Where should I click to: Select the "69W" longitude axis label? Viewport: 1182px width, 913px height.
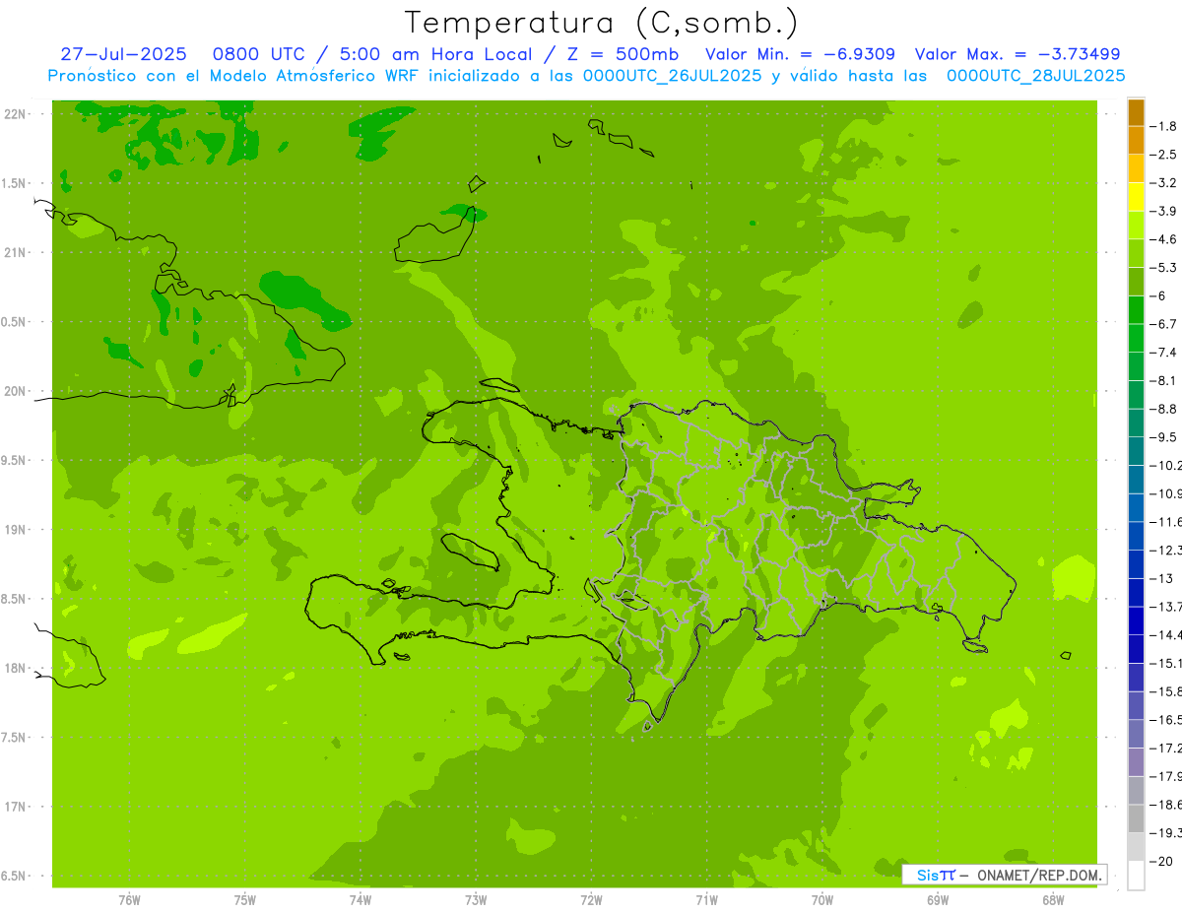[937, 899]
